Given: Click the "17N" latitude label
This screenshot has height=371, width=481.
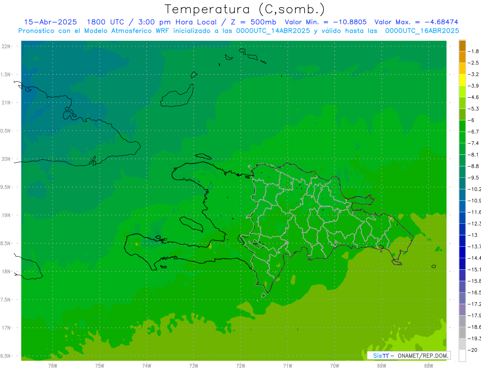Looking at the screenshot, I should [x=6, y=328].
